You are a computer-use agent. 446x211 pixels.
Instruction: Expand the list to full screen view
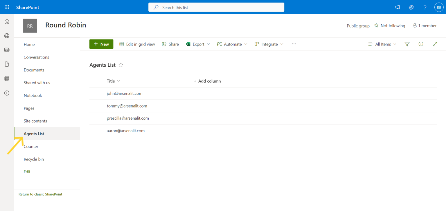point(435,44)
